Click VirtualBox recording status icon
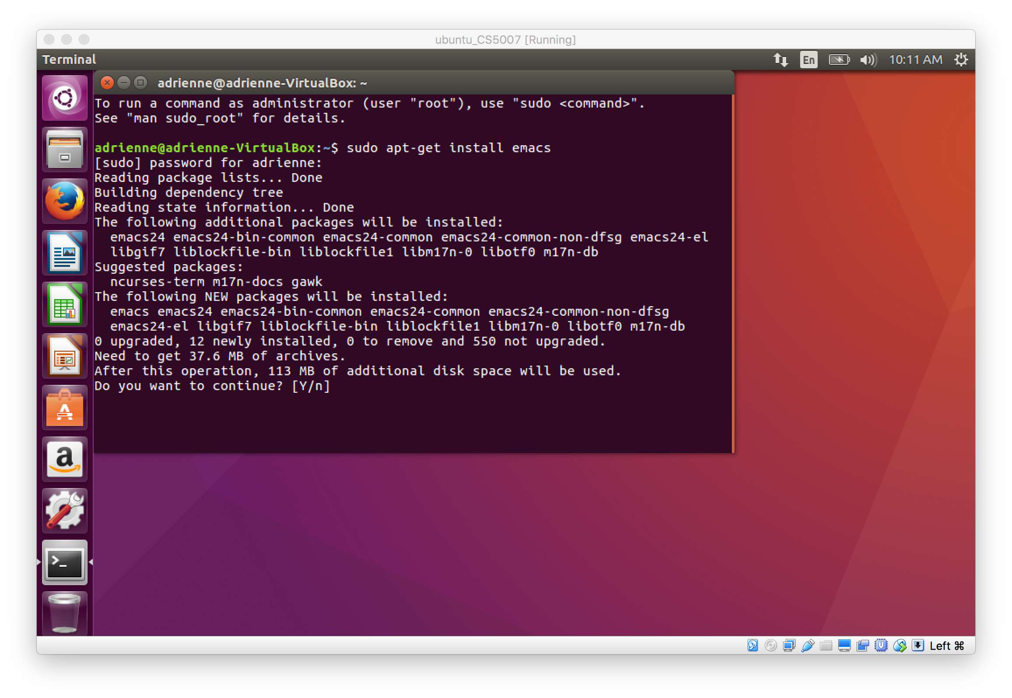The image size is (1012, 698). pos(863,646)
